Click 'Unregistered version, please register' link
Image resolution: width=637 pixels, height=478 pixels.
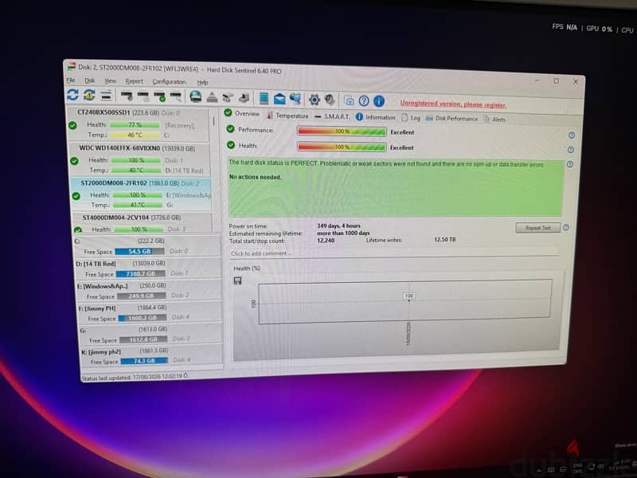point(453,104)
